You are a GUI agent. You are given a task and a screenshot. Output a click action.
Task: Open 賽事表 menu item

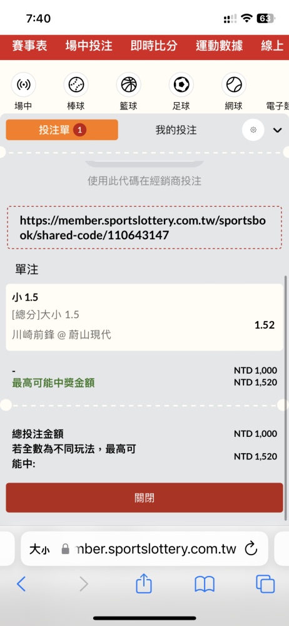tap(29, 46)
